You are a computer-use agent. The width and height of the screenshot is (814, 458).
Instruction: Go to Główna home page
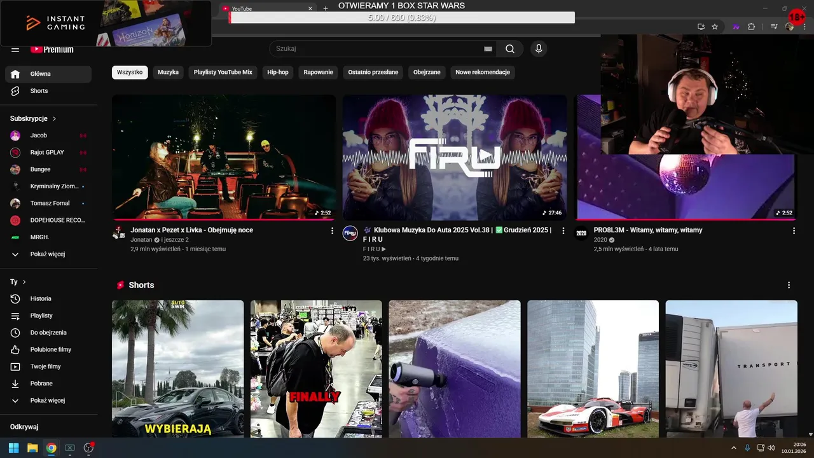tap(48, 74)
